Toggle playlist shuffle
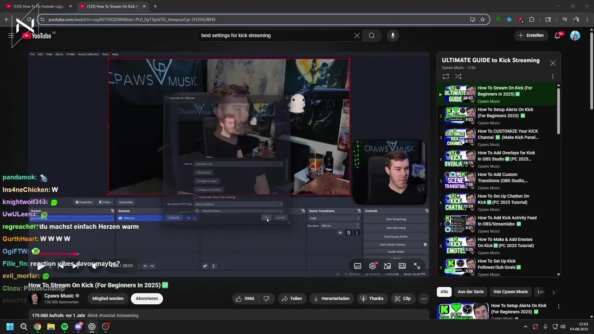The image size is (594, 334). [458, 77]
